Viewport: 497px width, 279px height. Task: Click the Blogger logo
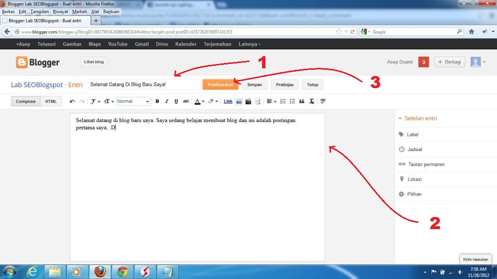38,62
